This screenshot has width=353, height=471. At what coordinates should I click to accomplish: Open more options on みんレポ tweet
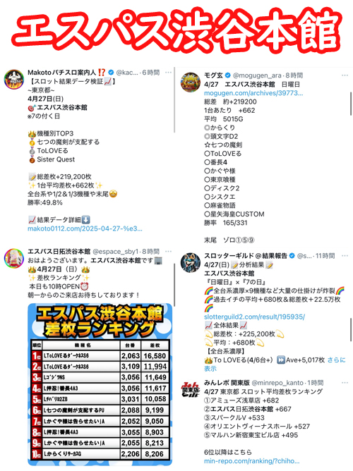pyautogui.click(x=345, y=383)
